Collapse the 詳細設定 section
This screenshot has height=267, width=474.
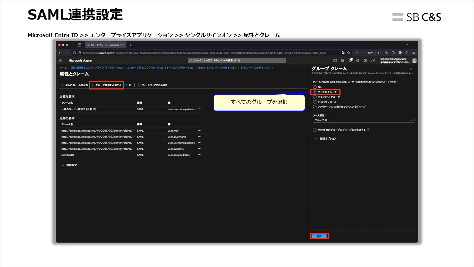[71, 165]
